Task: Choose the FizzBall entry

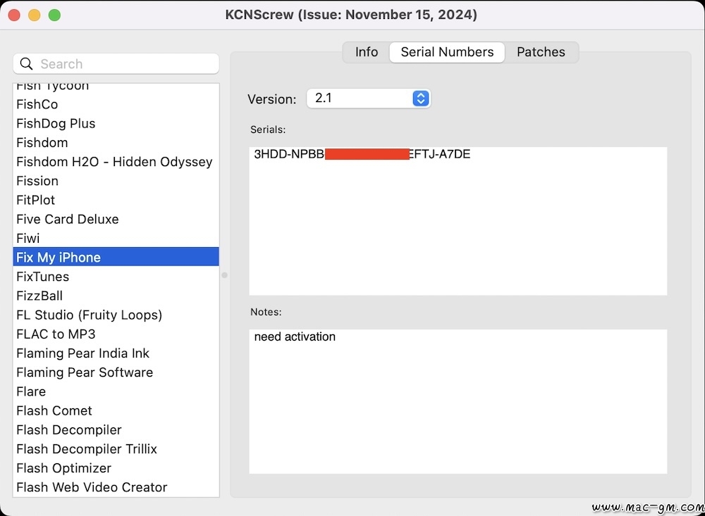Action: coord(116,296)
